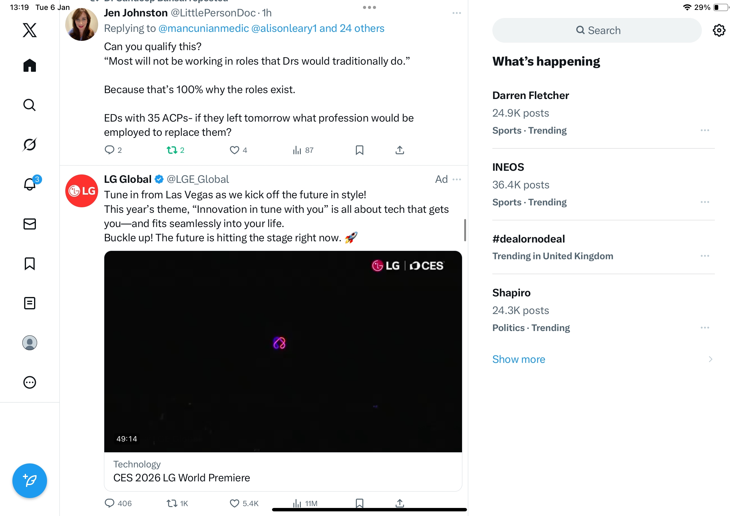Like Jen Johnston's reply
This screenshot has height=516, width=739.
click(234, 150)
